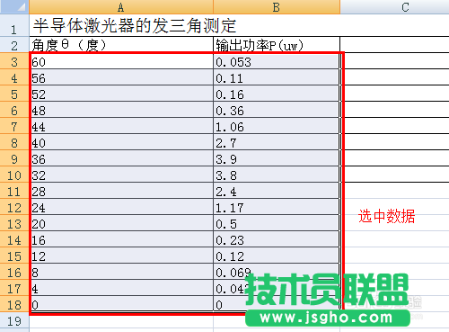
Task: Click power cell 3.9
Action: coord(277,158)
